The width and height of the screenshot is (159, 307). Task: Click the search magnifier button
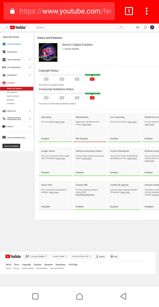click(x=121, y=27)
